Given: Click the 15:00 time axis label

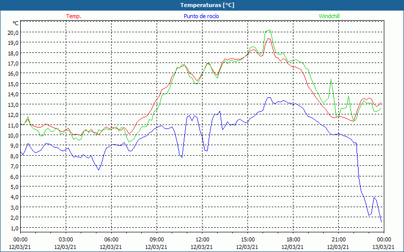Looking at the screenshot, I should coord(247,240).
